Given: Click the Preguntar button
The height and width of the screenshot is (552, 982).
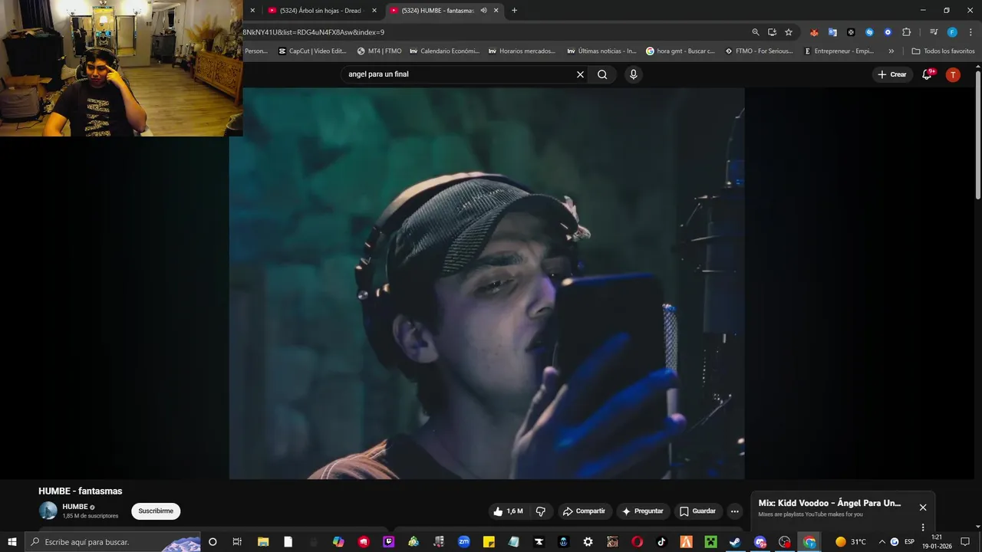Looking at the screenshot, I should [x=642, y=511].
